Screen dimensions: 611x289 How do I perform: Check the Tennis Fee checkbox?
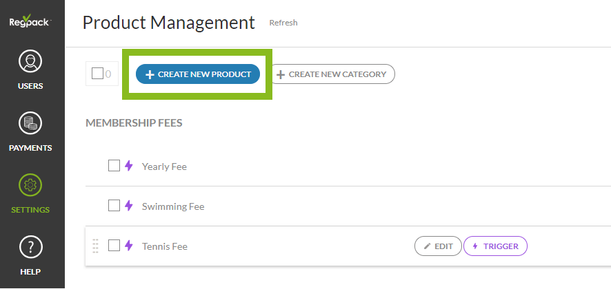tap(114, 246)
